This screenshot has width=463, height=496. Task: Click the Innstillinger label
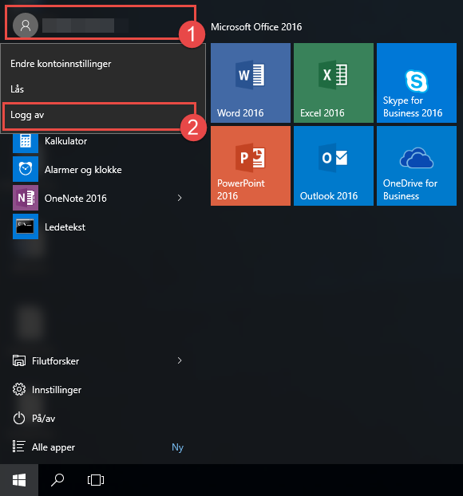coord(57,390)
